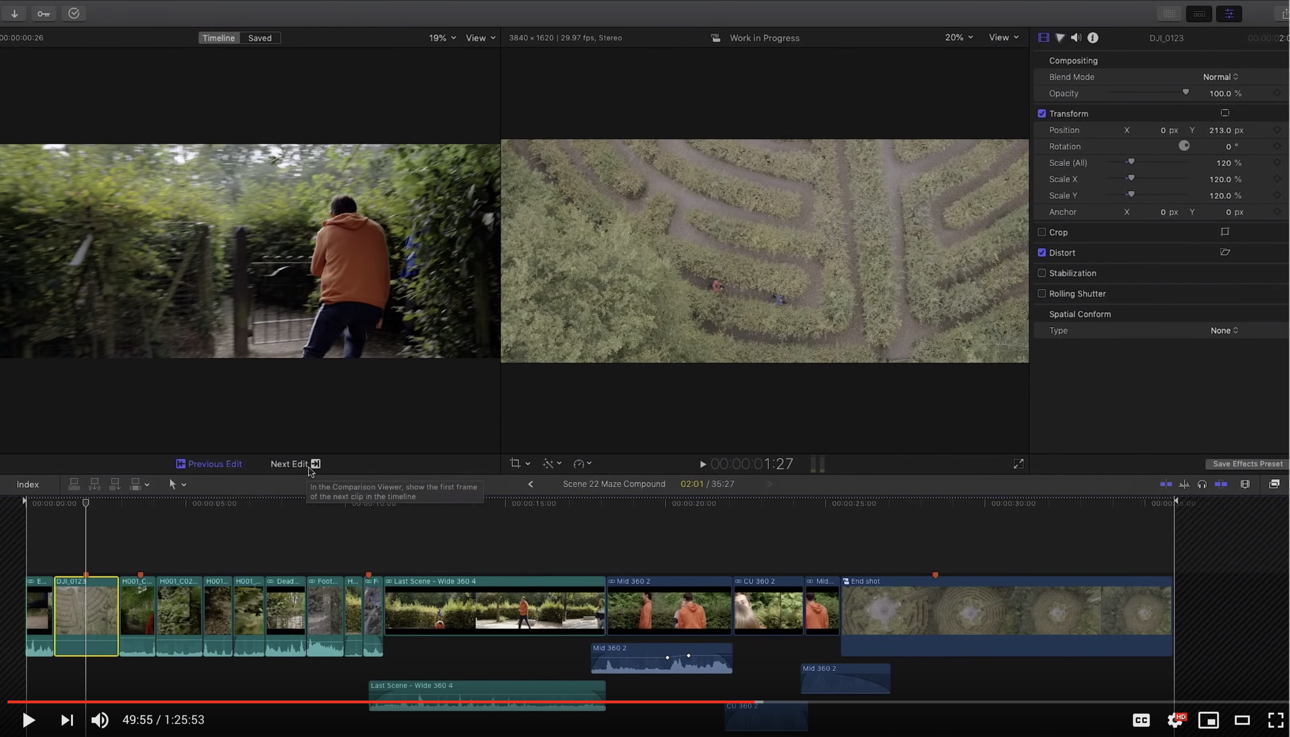Click Next Edit button

(296, 464)
